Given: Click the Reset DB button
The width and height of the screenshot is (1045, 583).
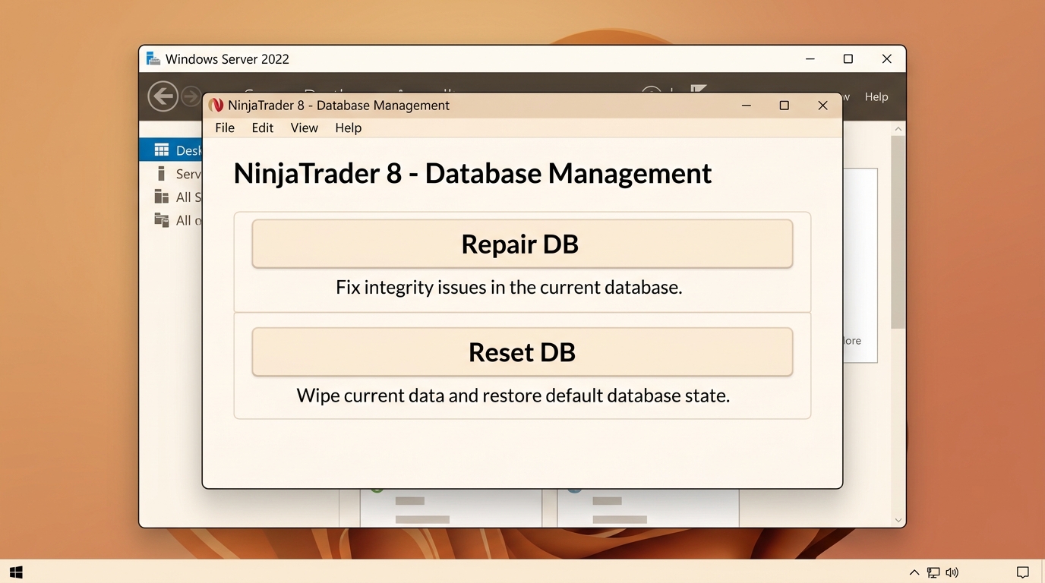Looking at the screenshot, I should [522, 351].
